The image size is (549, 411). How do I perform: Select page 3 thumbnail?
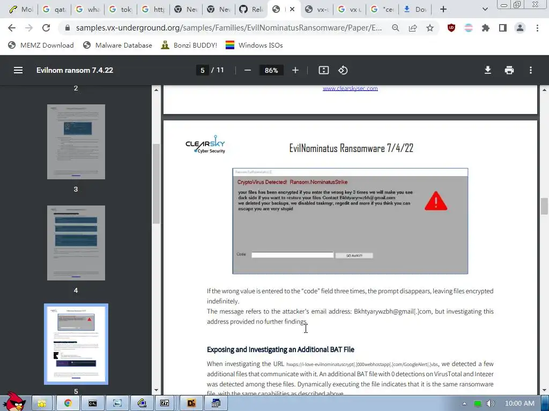tap(76, 141)
